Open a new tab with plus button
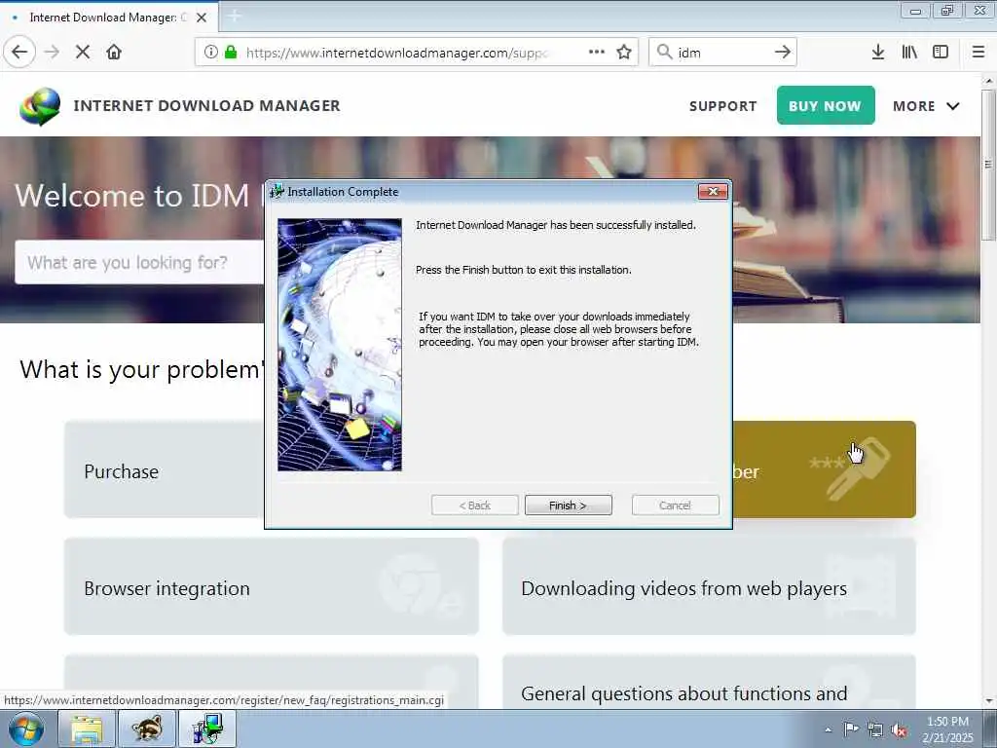This screenshot has width=997, height=748. [234, 17]
